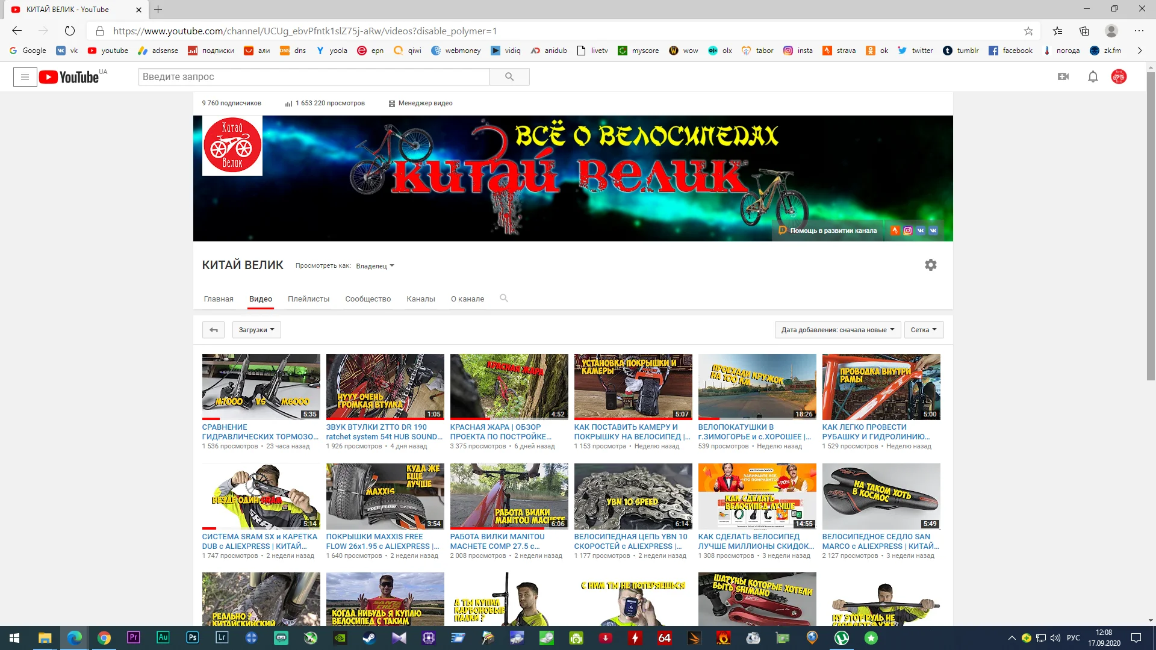Open video ЗВУК ВТУЛКИ ZTTO DR 190 title
The image size is (1156, 650).
pos(382,432)
